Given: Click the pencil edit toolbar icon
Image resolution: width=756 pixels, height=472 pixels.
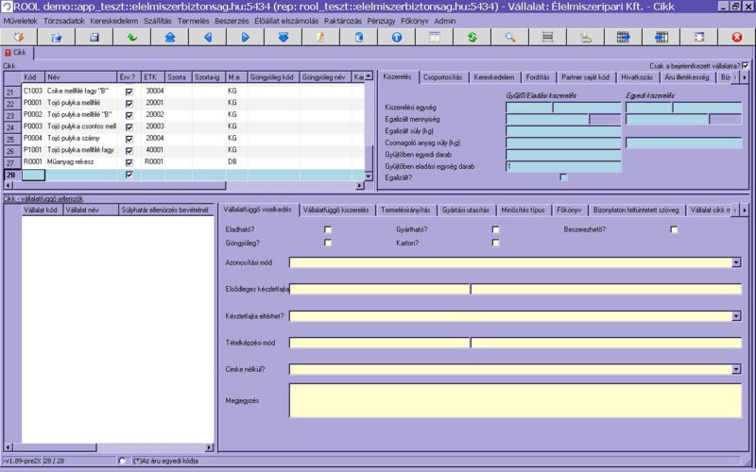Looking at the screenshot, I should (320, 37).
